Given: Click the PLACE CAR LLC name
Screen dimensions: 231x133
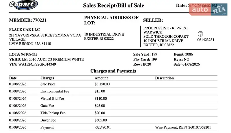Looking at the screenshot, I should (x=25, y=29).
